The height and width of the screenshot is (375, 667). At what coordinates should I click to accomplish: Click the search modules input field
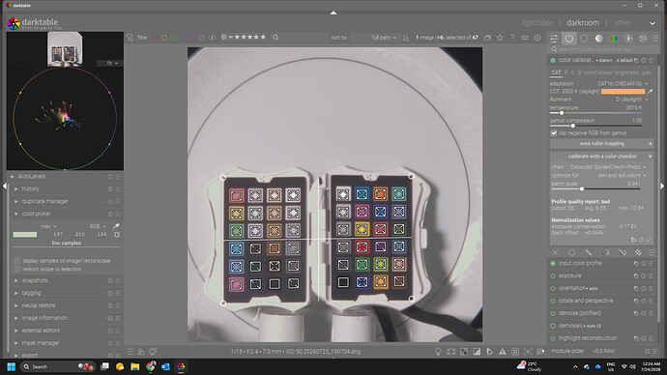604,49
